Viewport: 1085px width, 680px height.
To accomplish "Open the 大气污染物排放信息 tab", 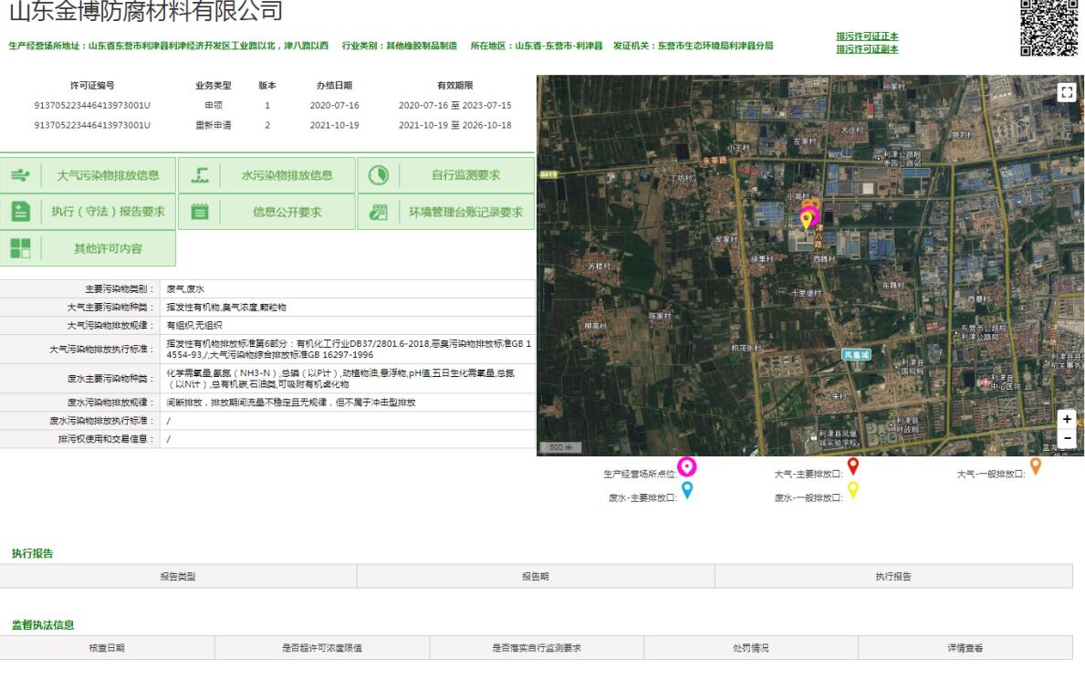I will [88, 175].
